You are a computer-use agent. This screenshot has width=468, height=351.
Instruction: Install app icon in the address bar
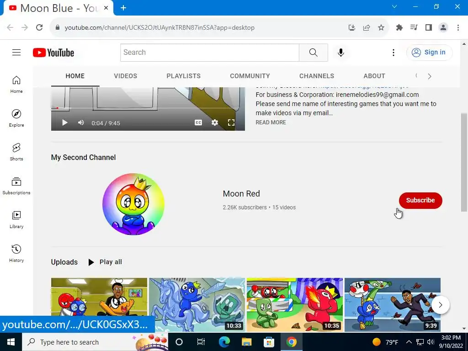352,27
